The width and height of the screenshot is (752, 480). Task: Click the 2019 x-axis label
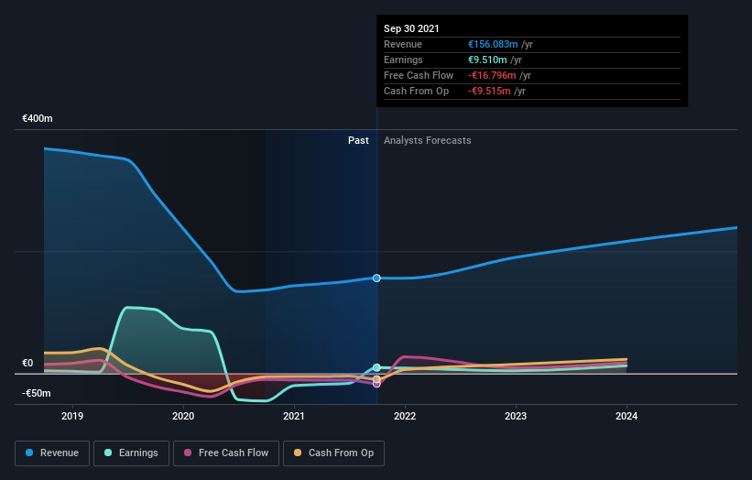pos(72,416)
